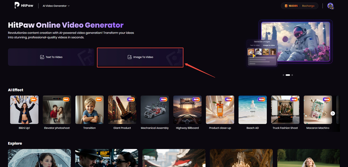Open the AI Video Generator dropdown
This screenshot has width=348, height=167.
(56, 6)
